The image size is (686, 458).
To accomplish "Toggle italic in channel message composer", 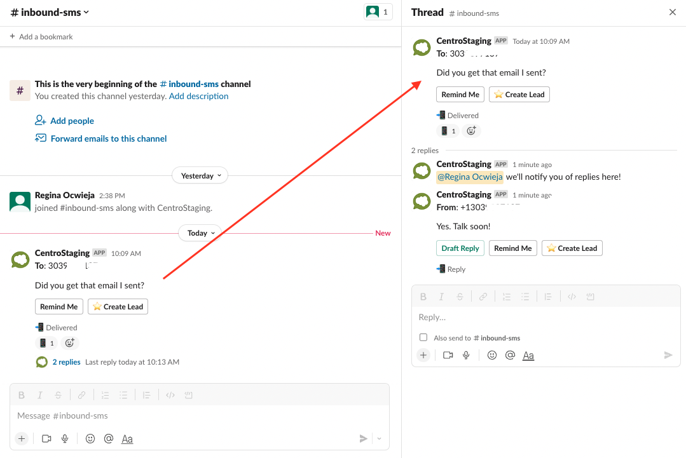I will [40, 395].
